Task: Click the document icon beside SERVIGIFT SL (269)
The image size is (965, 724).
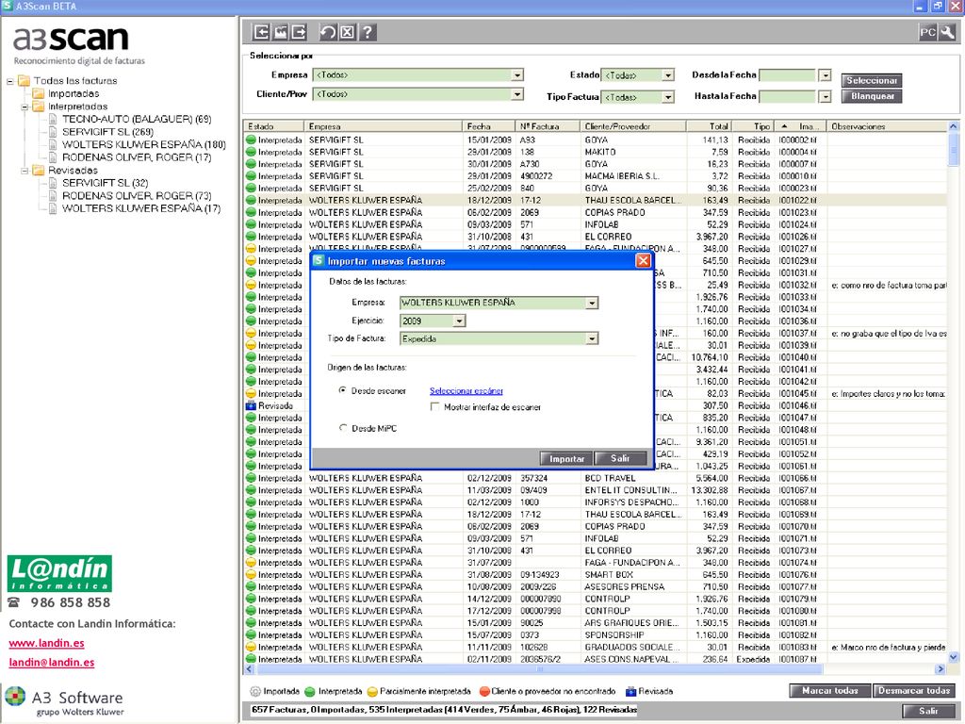Action: pos(53,132)
